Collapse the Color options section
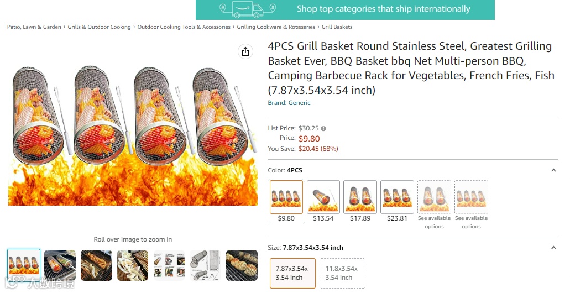 tap(553, 170)
